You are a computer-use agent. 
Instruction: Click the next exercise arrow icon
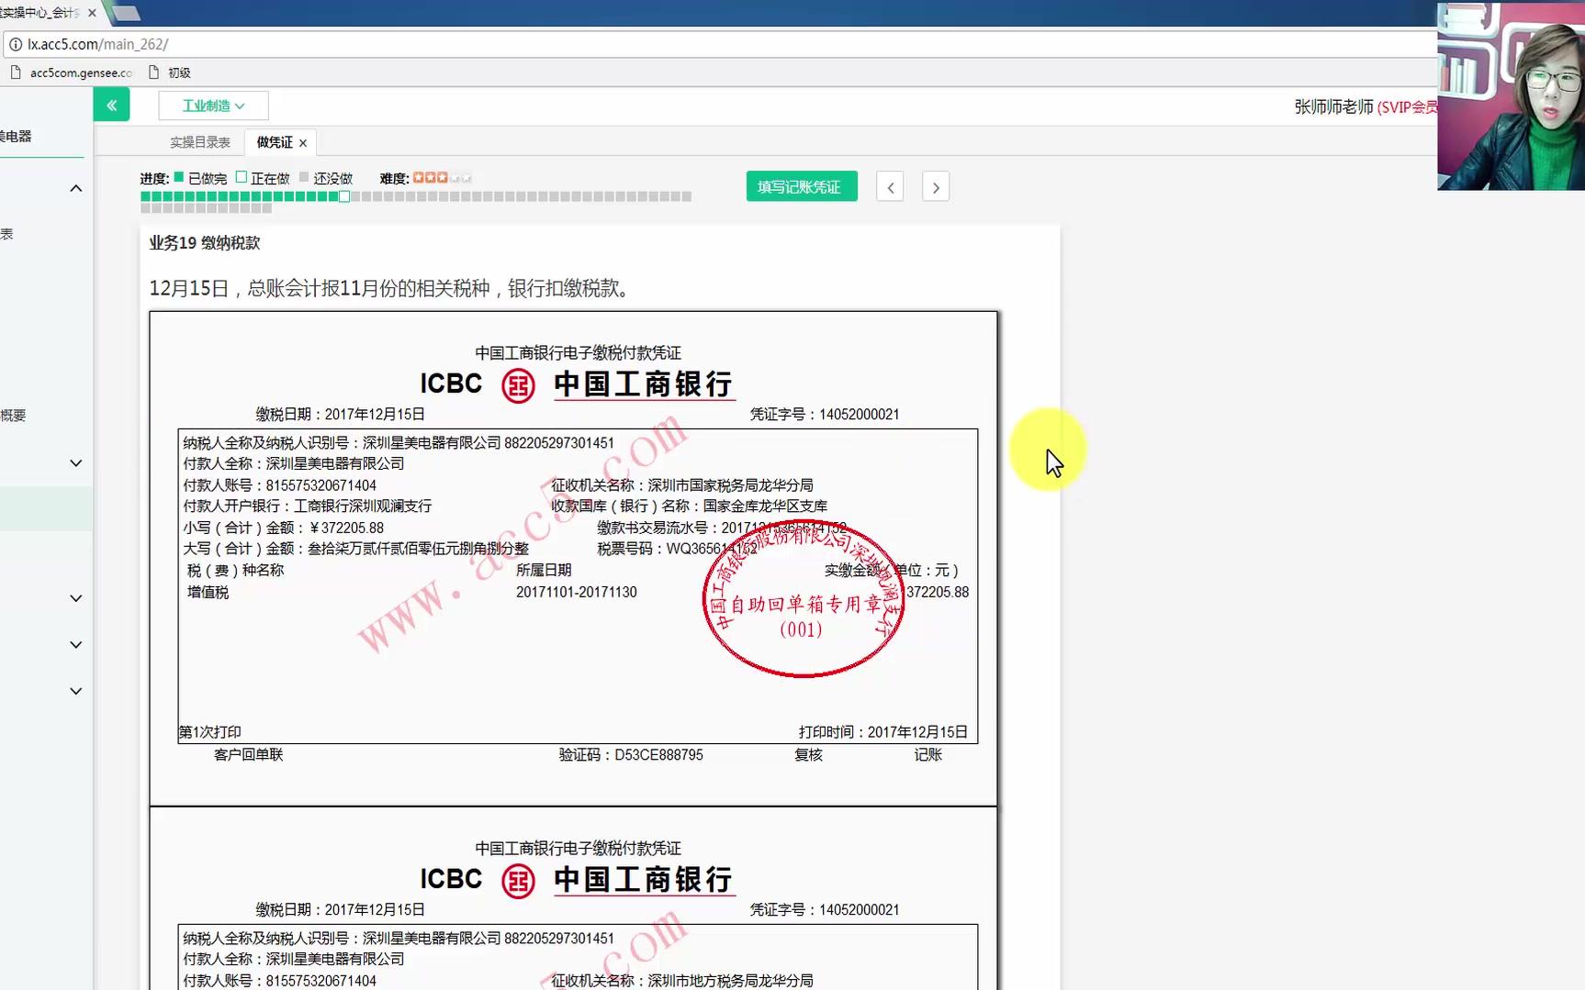pyautogui.click(x=935, y=186)
